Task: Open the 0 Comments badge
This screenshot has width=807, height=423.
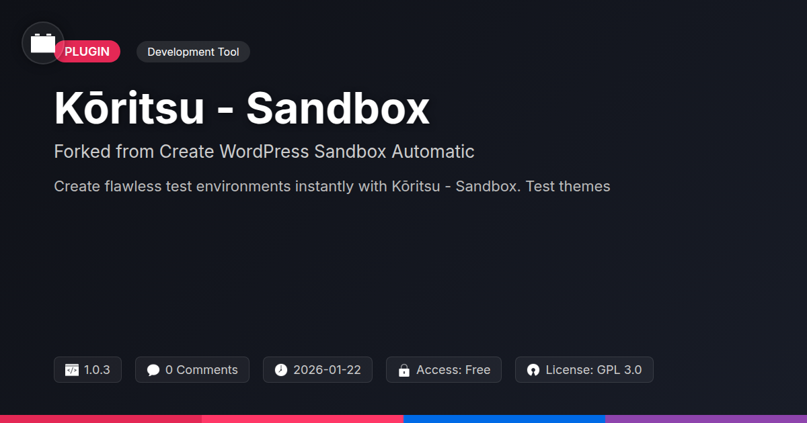Action: click(x=192, y=370)
